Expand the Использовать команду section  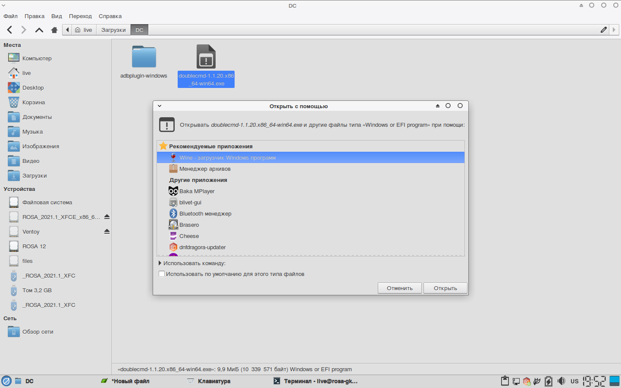(160, 263)
